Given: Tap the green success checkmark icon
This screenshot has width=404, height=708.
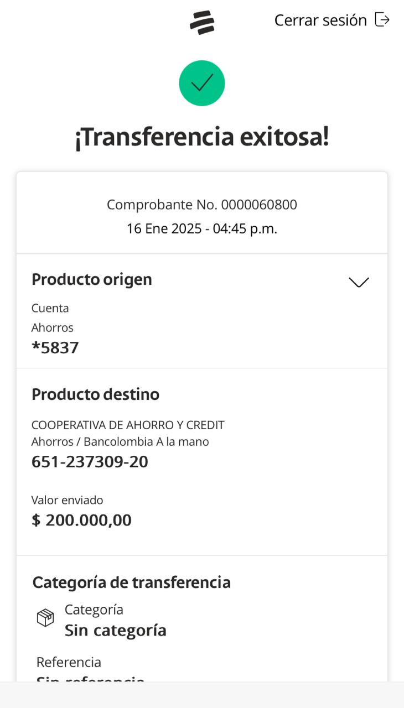Looking at the screenshot, I should (202, 83).
